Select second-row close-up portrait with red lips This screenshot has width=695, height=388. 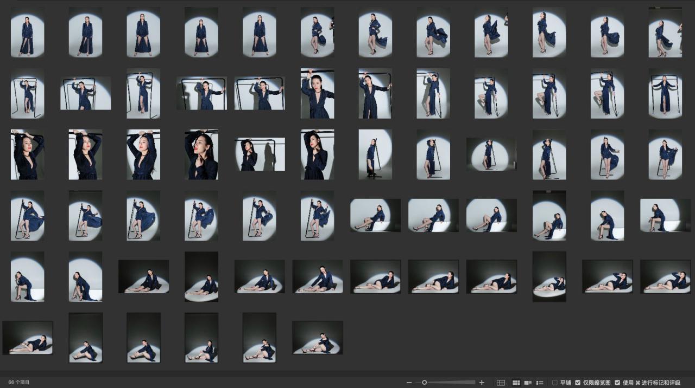(318, 93)
